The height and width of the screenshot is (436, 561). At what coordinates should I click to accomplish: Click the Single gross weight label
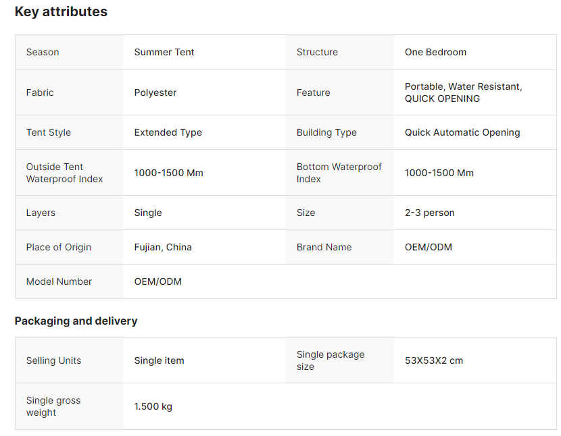(53, 406)
